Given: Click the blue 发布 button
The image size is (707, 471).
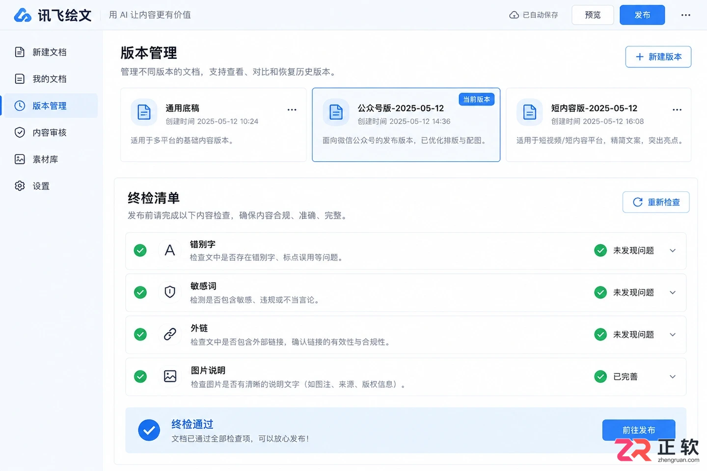Looking at the screenshot, I should click(x=642, y=15).
